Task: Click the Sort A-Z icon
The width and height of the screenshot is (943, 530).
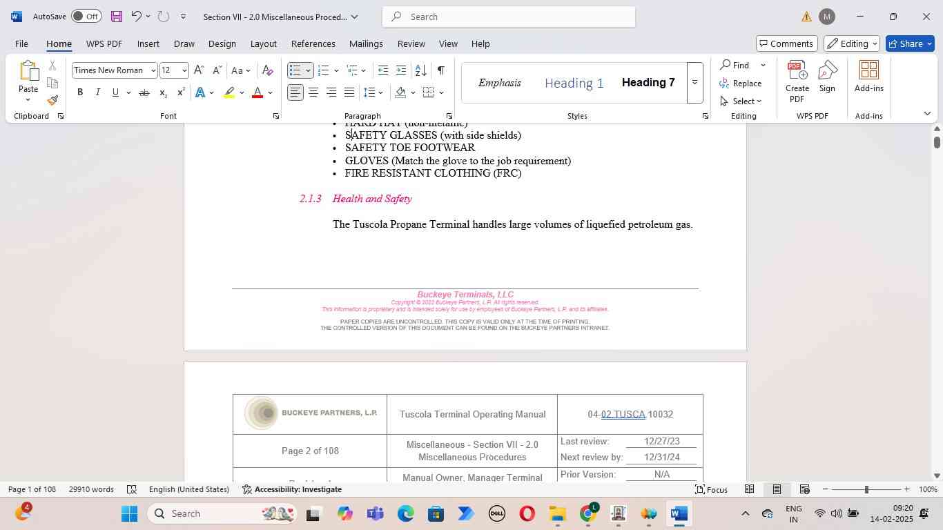Action: click(420, 70)
